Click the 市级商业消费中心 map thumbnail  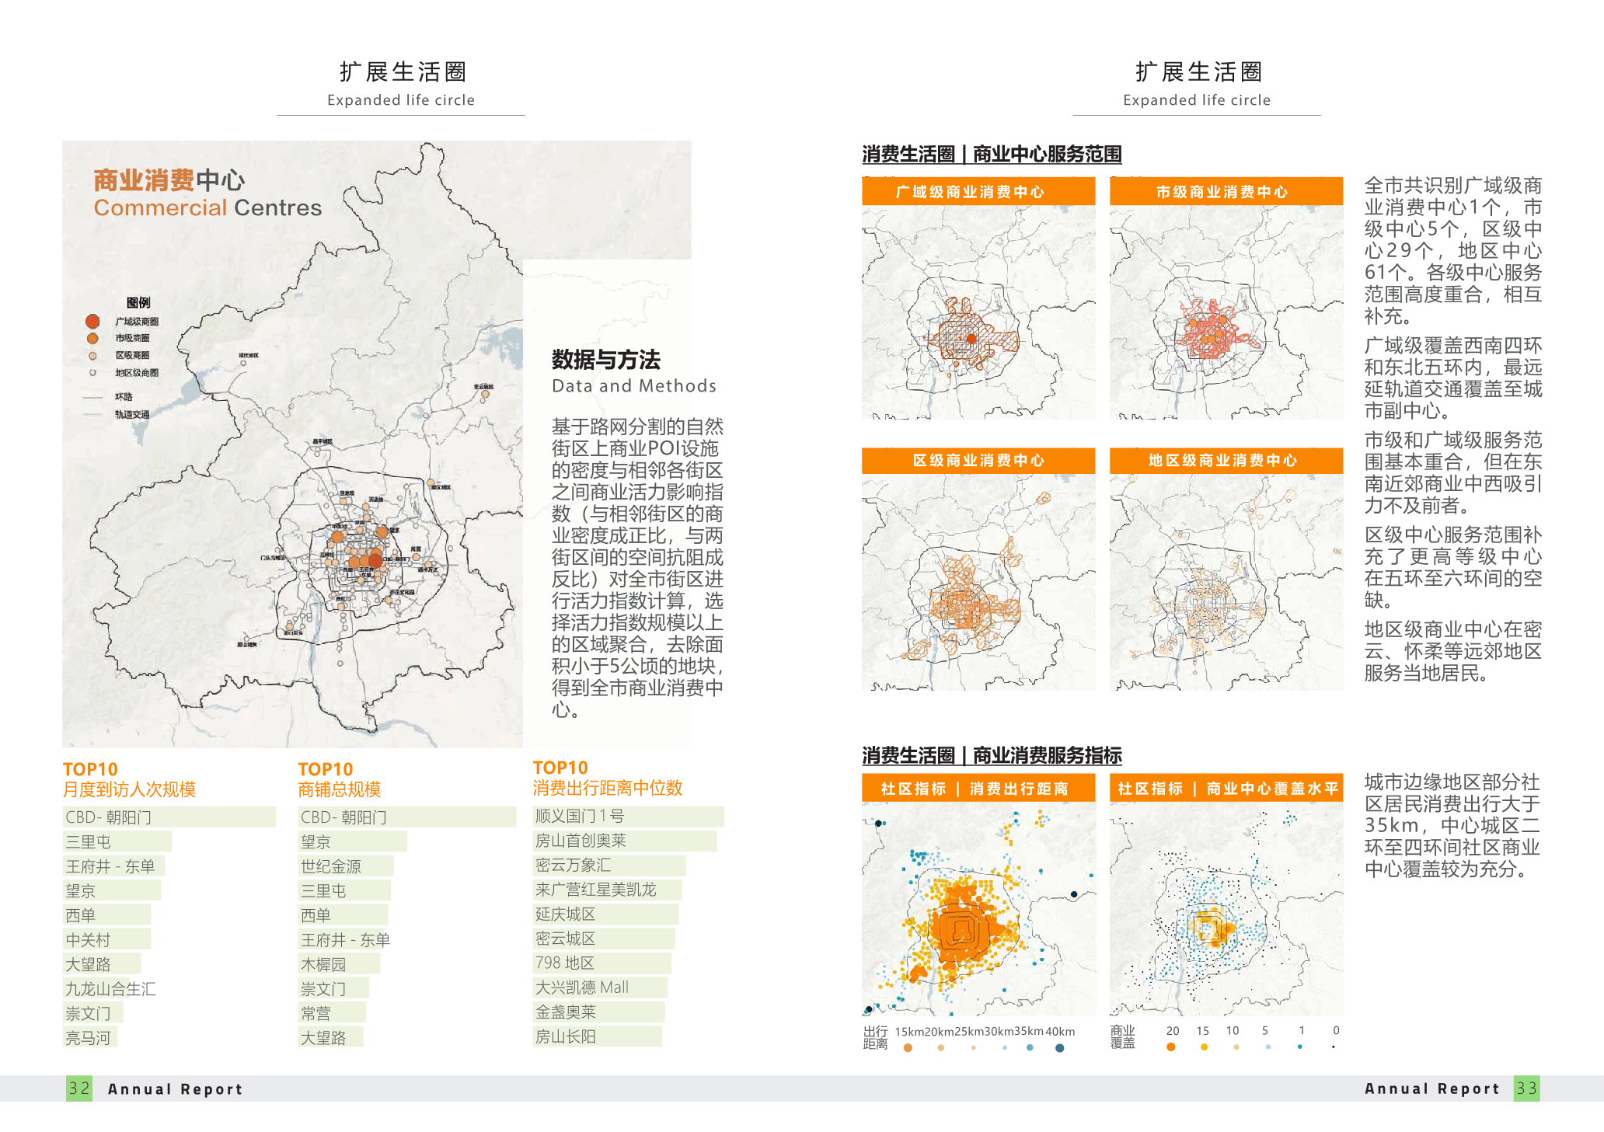1226,312
